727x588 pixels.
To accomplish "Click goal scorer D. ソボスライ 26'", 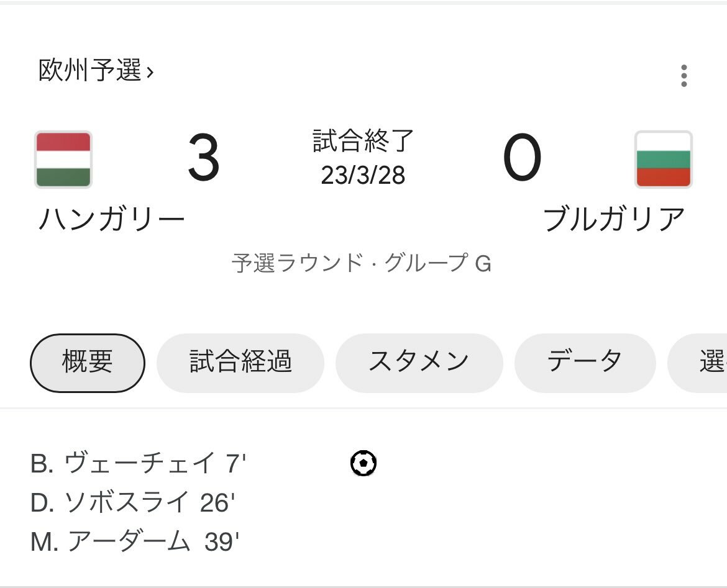I will click(x=132, y=502).
